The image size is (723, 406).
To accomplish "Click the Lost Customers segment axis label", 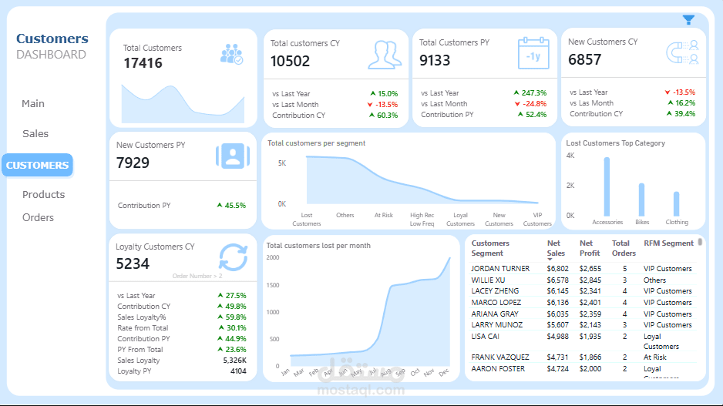I will click(x=307, y=220).
